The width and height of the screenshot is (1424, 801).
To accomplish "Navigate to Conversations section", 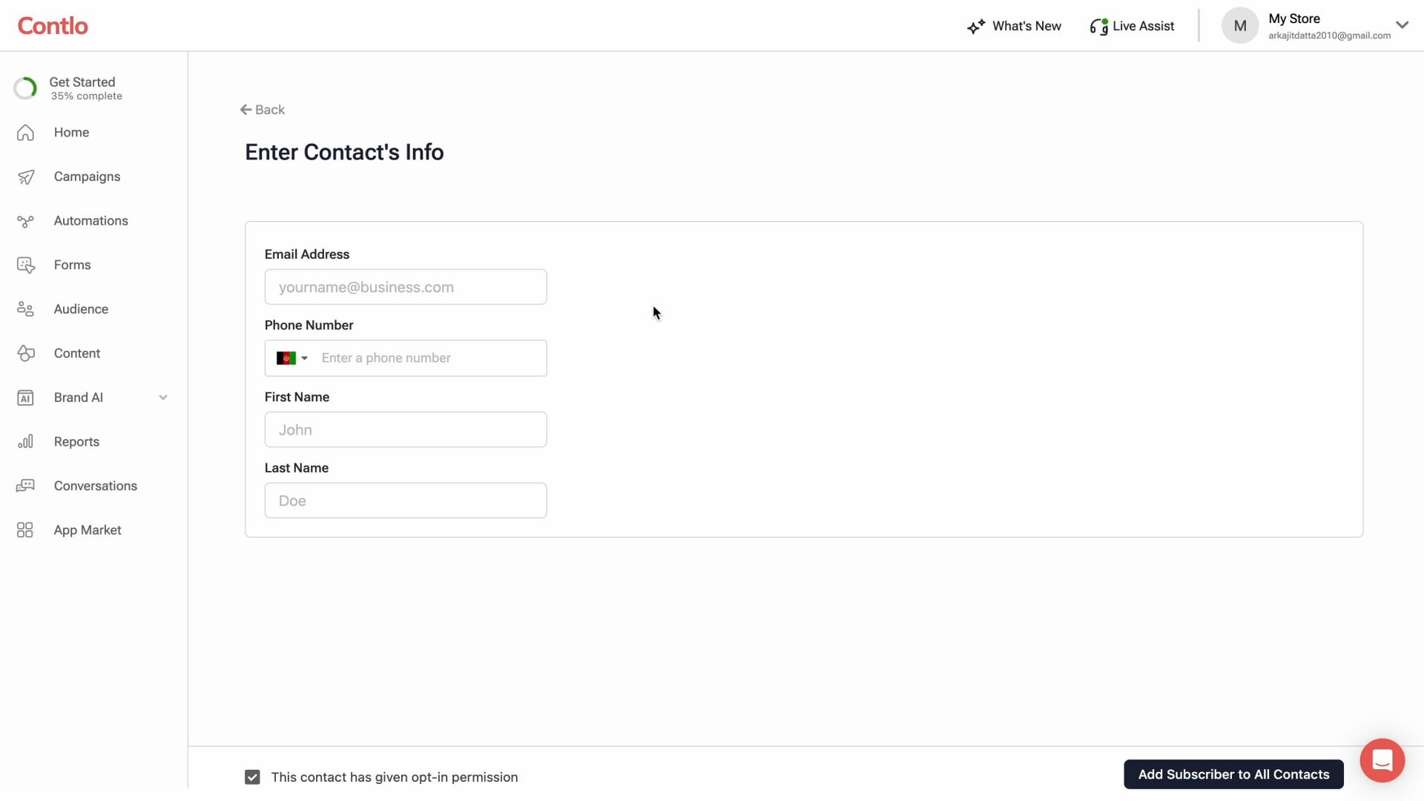I will pyautogui.click(x=95, y=485).
